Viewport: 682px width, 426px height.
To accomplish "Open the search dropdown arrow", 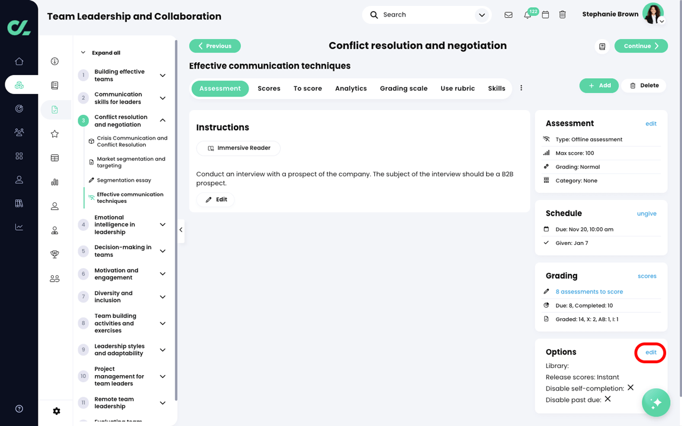I will pyautogui.click(x=482, y=15).
